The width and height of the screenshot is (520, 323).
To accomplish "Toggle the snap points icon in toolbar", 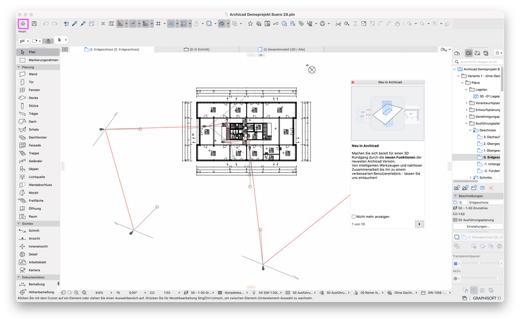I will coord(183,23).
